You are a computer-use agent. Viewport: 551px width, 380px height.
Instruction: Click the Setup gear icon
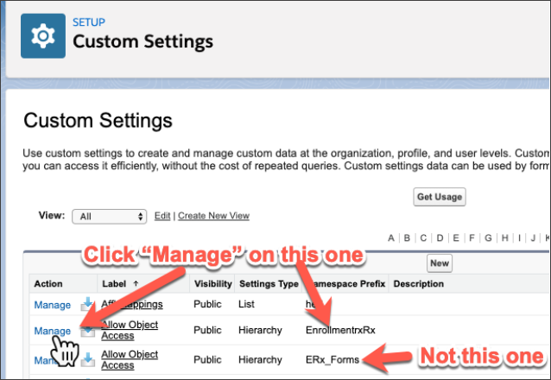[41, 35]
